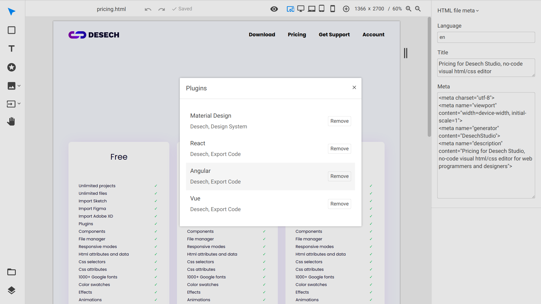This screenshot has height=304, width=541.
Task: Select the rectangle element tool
Action: [12, 30]
